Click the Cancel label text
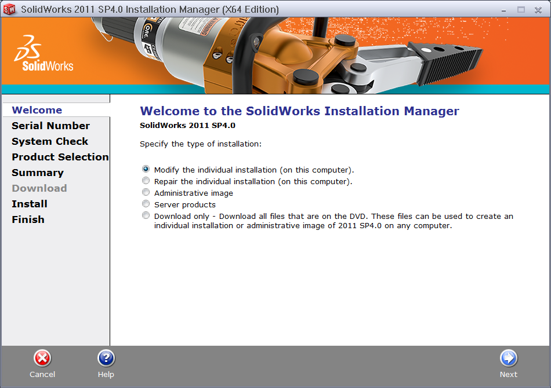 point(42,374)
